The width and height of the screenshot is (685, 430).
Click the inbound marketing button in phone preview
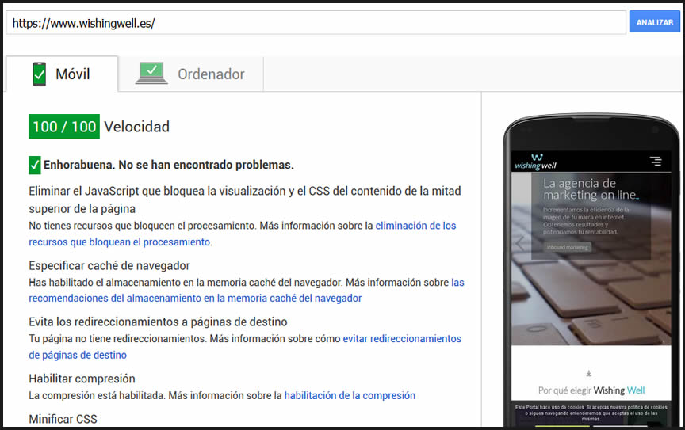click(x=568, y=247)
